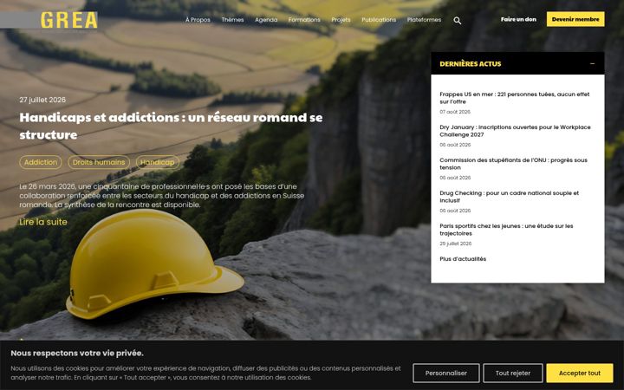Click the 07 août 2026 news date

455,112
